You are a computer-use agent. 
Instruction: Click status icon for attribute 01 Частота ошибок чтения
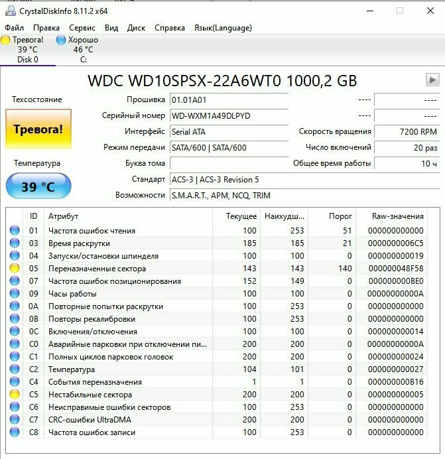coord(15,230)
